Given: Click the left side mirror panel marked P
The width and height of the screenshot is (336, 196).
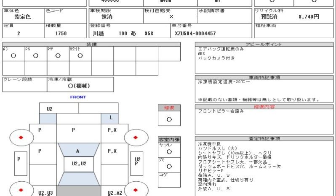Looking at the screenshot, I should (x=21, y=164).
